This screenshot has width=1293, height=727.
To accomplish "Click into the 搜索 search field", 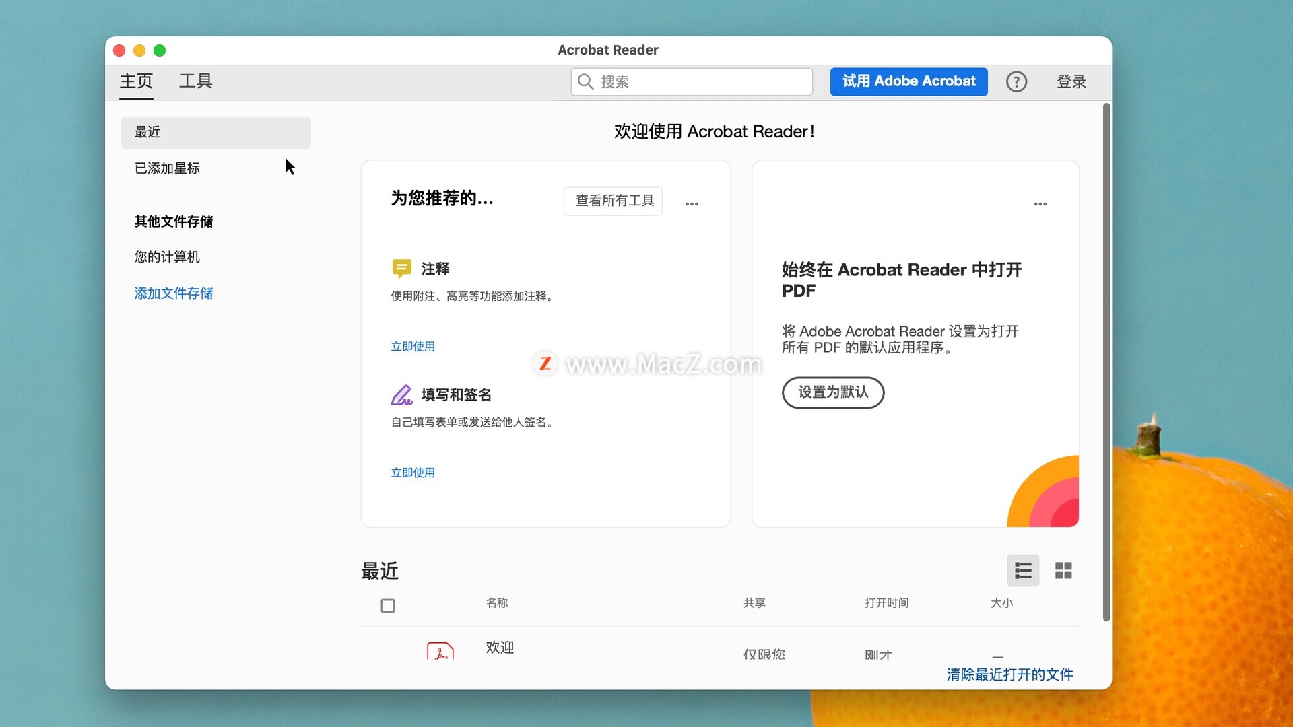I will pyautogui.click(x=692, y=81).
